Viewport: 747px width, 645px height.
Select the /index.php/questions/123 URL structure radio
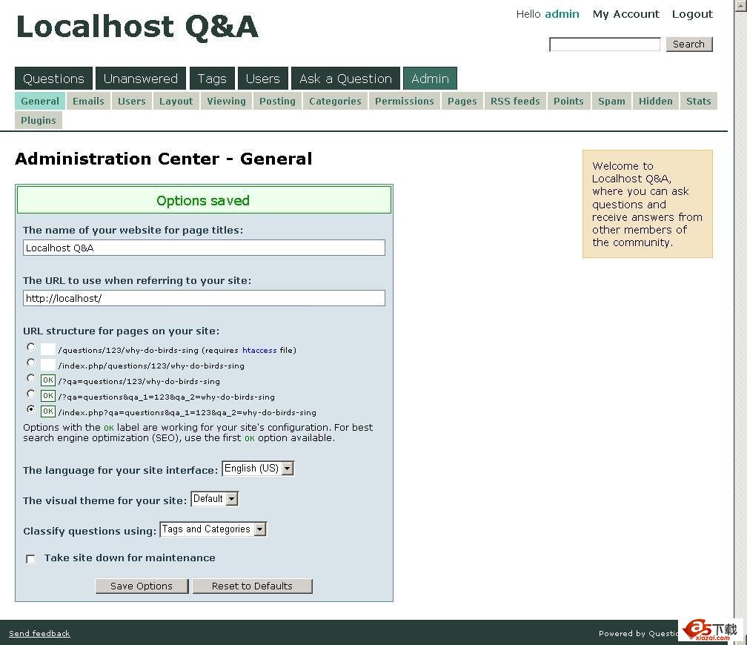click(31, 363)
